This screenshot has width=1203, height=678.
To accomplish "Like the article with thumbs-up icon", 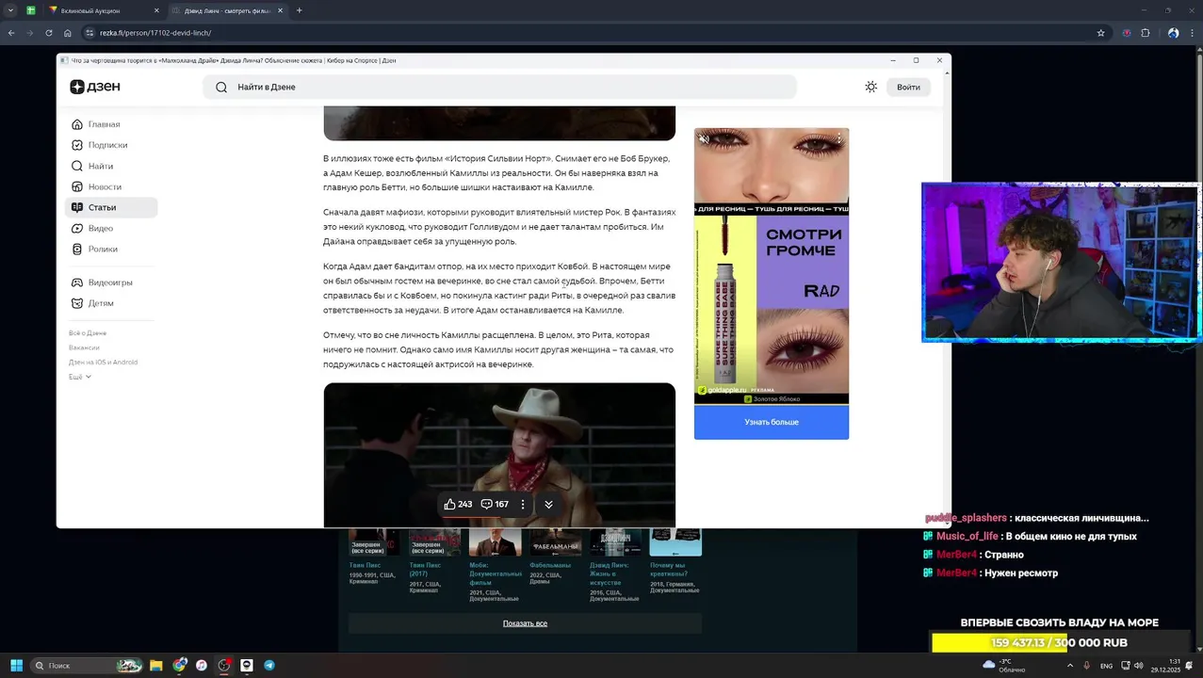I will pos(449,504).
